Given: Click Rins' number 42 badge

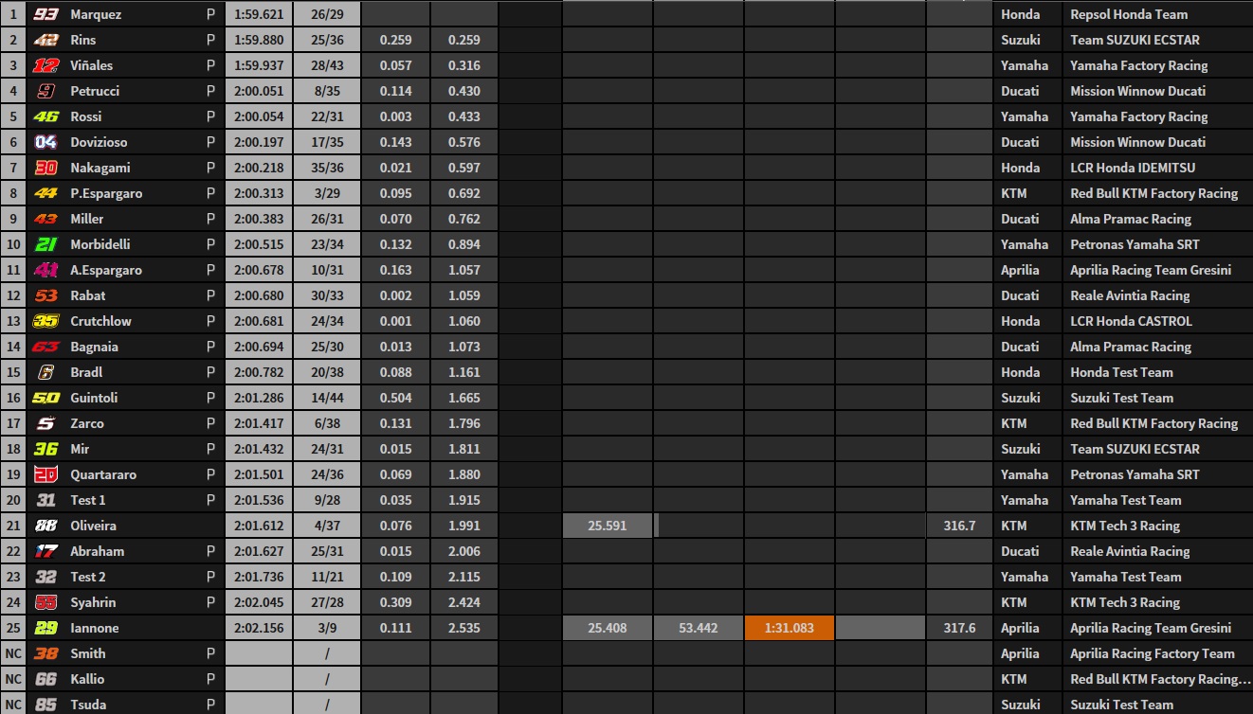Looking at the screenshot, I should point(45,40).
